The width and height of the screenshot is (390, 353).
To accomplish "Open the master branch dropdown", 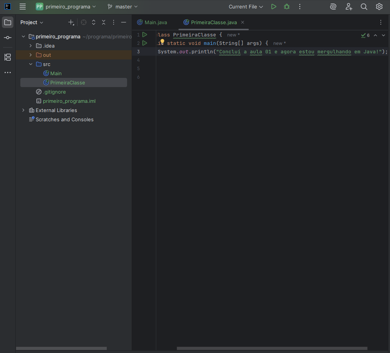I will pyautogui.click(x=122, y=7).
